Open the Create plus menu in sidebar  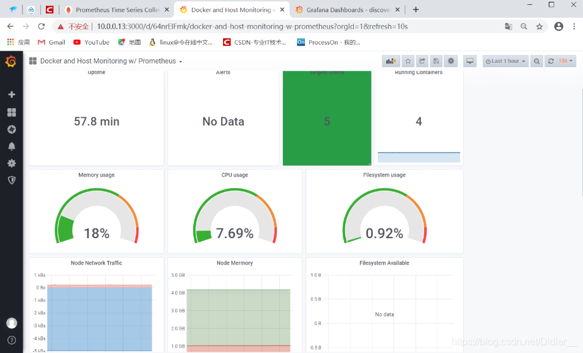point(12,95)
